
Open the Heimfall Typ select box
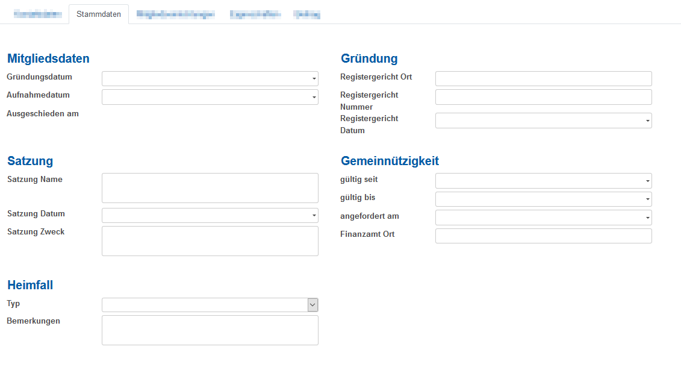coord(210,305)
